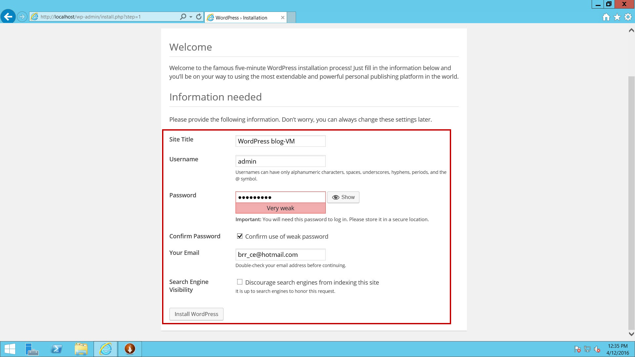This screenshot has width=635, height=357.
Task: Click the muted volume tray icon
Action: (597, 349)
